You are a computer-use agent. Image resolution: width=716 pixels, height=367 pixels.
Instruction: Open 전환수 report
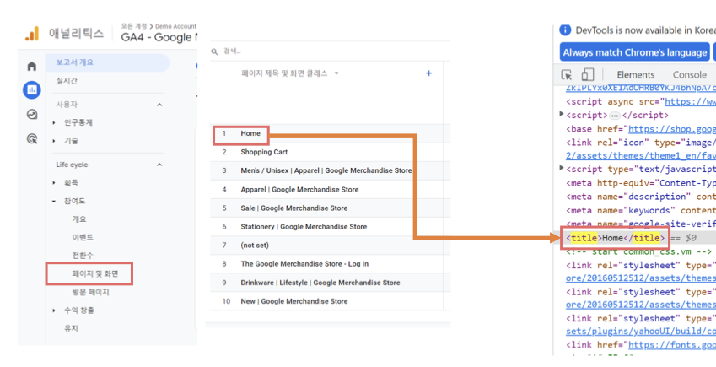coord(83,256)
